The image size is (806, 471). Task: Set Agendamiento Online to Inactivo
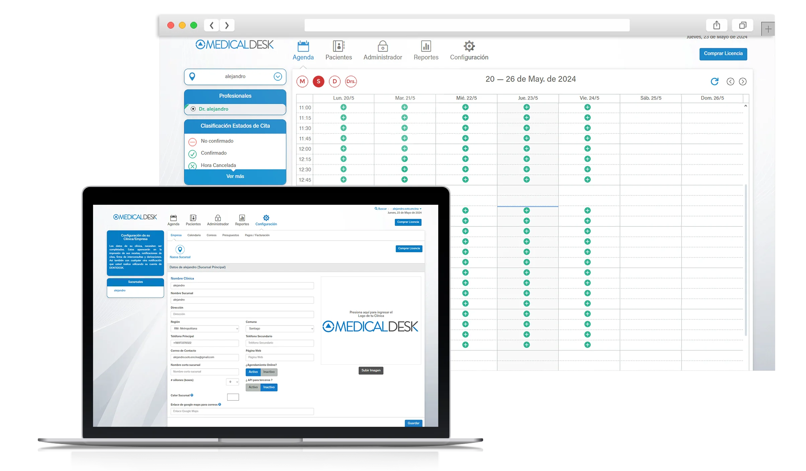click(269, 372)
